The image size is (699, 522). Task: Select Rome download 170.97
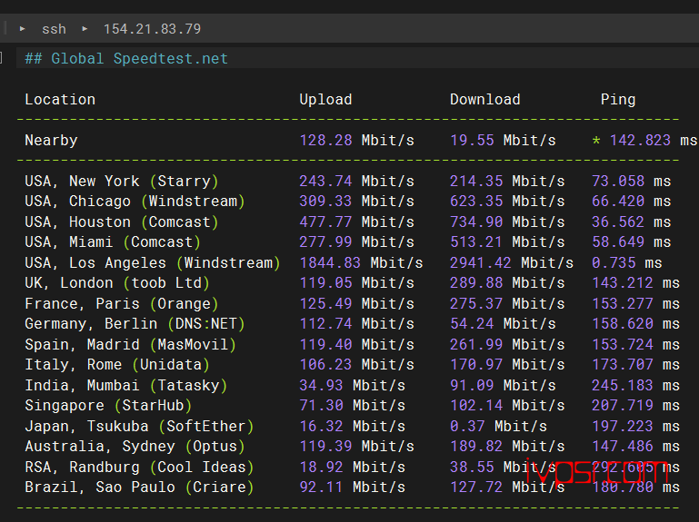coord(476,365)
